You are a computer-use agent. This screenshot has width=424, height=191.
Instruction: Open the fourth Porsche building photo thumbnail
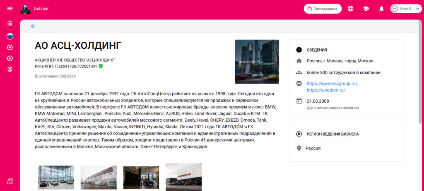(183, 177)
